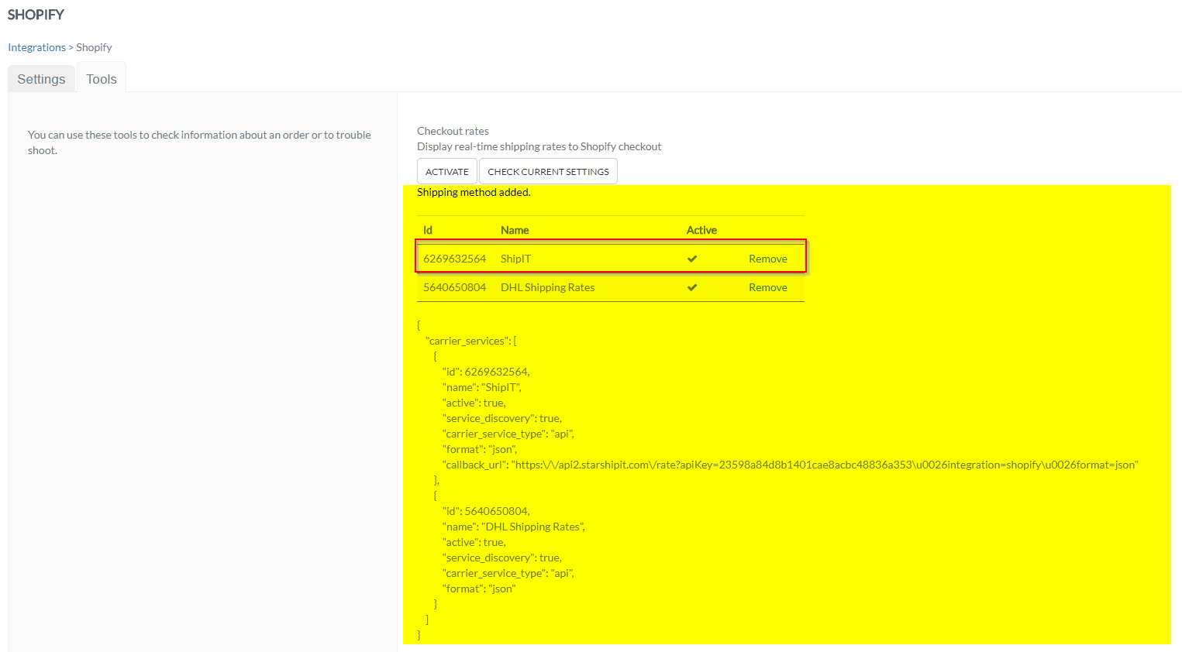
Task: Click the SHOPIFY page title
Action: (x=36, y=15)
